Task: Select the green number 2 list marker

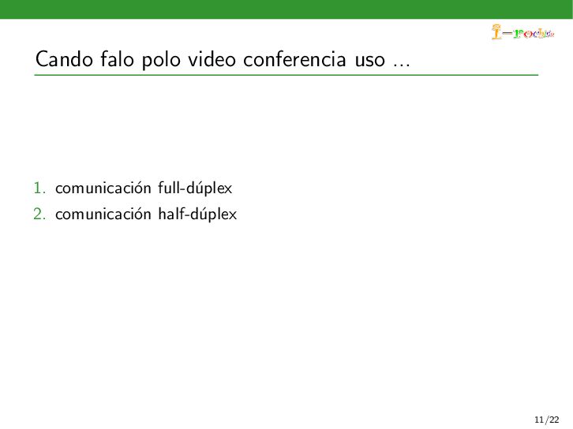Action: 39,214
